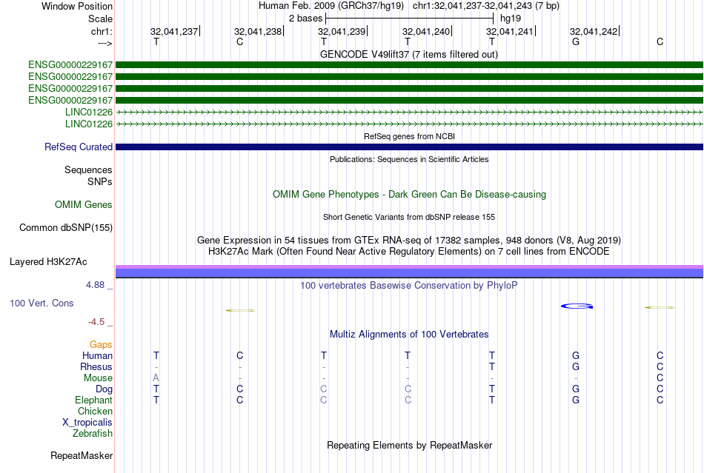
Task: Open the GENCODE V49lift37 track title
Action: [408, 54]
